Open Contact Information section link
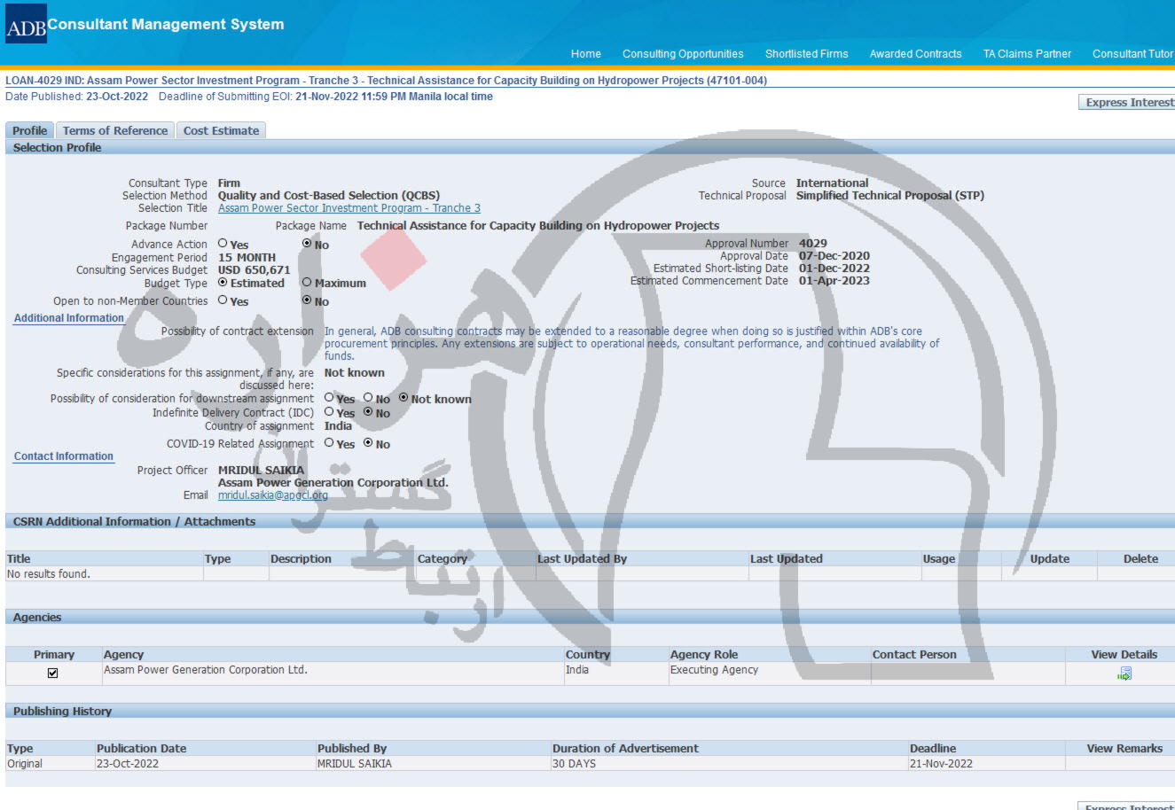1175x810 pixels. pyautogui.click(x=64, y=456)
